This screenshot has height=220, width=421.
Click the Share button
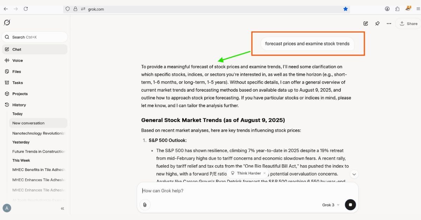[408, 23]
